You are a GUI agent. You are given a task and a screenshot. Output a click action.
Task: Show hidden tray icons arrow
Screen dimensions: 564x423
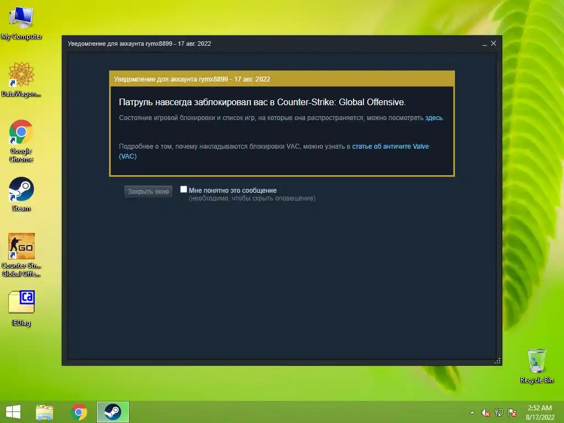[x=472, y=413]
